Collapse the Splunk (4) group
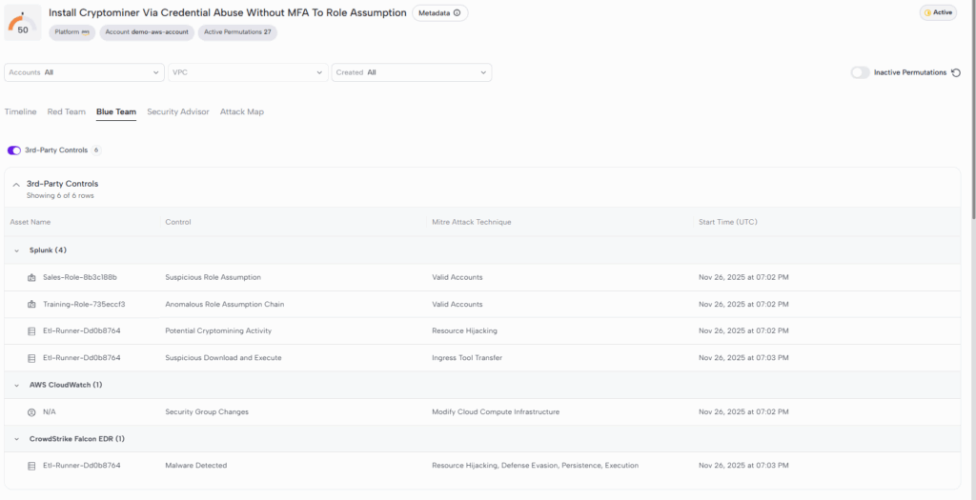The height and width of the screenshot is (500, 976). 17,250
